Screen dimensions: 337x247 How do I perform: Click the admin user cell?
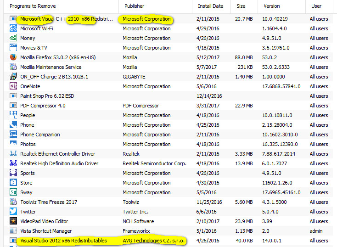tap(316, 231)
